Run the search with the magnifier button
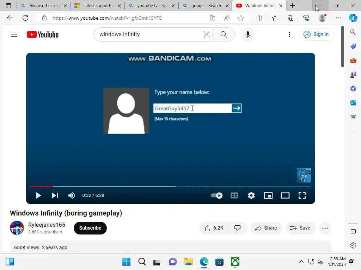The width and height of the screenshot is (361, 270). pos(224,34)
